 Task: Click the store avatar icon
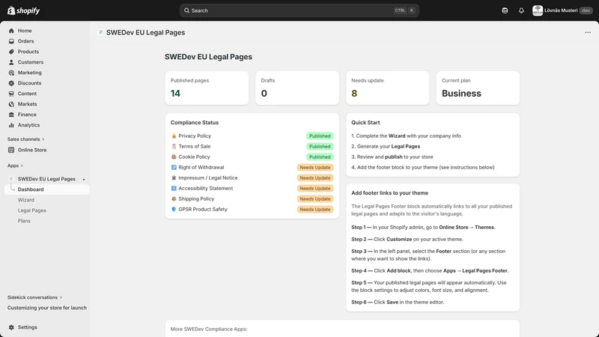coord(538,10)
